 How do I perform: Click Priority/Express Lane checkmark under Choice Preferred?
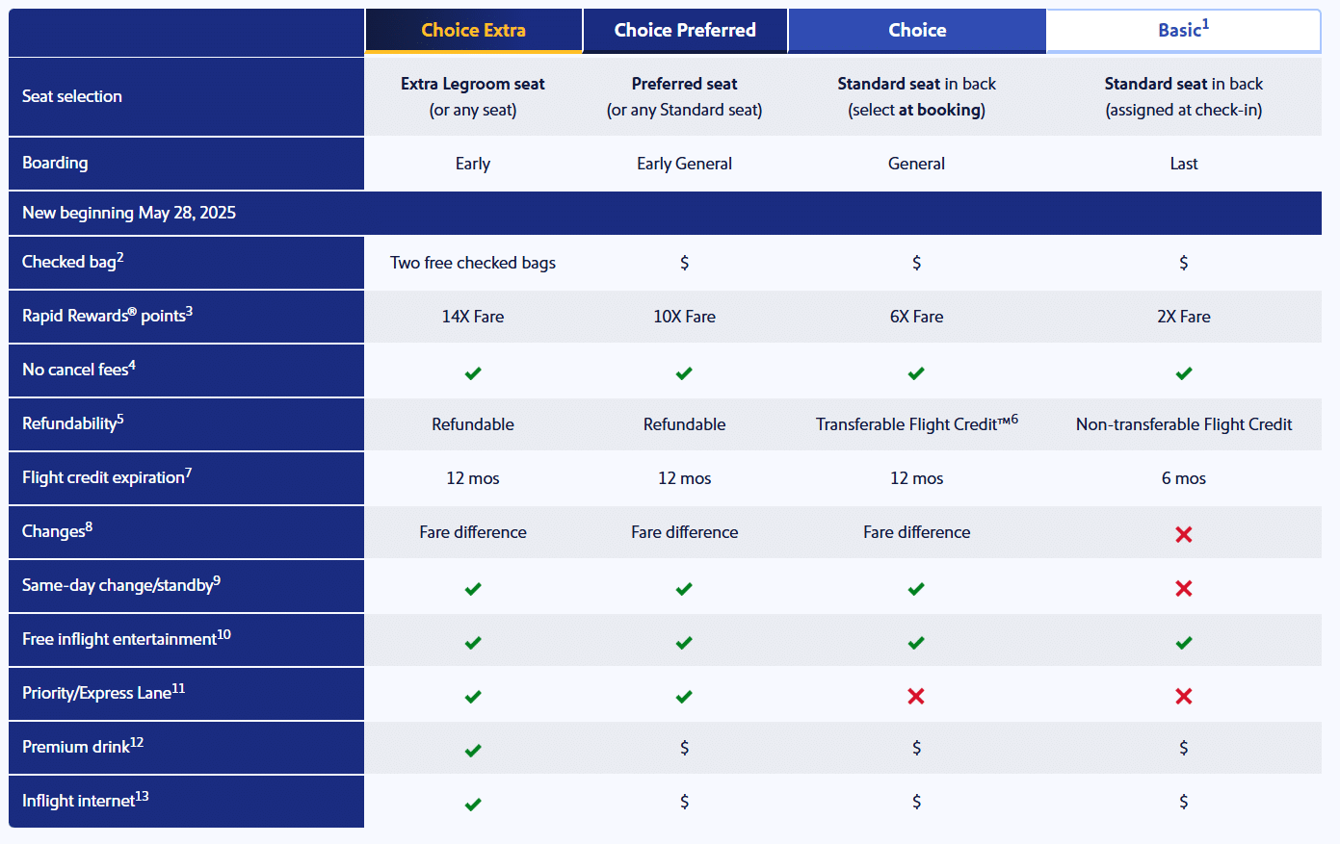click(x=684, y=697)
